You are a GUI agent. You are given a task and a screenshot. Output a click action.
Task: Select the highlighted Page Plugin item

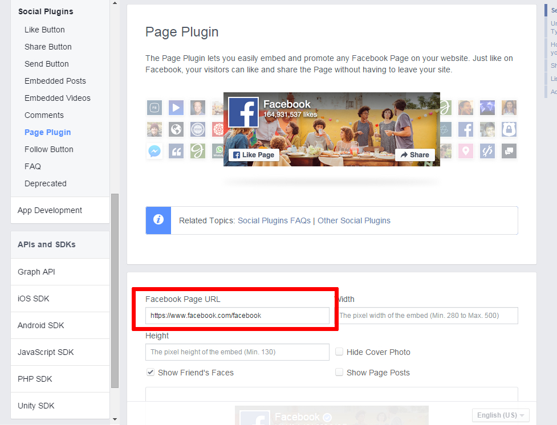[x=47, y=132]
